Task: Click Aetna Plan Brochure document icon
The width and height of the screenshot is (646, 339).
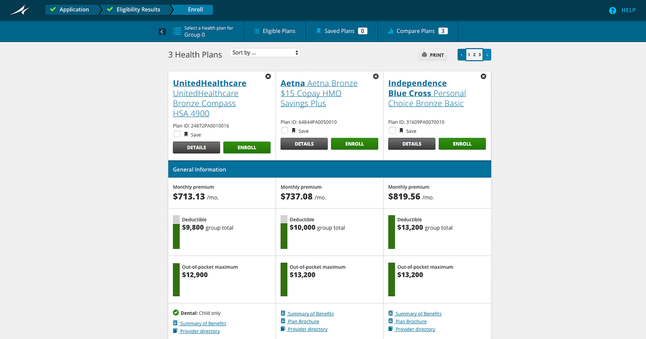Action: (x=283, y=321)
